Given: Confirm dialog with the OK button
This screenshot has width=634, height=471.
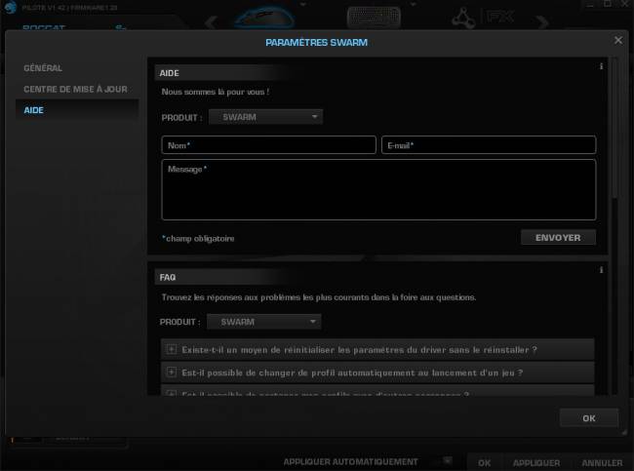Looking at the screenshot, I should (x=589, y=418).
